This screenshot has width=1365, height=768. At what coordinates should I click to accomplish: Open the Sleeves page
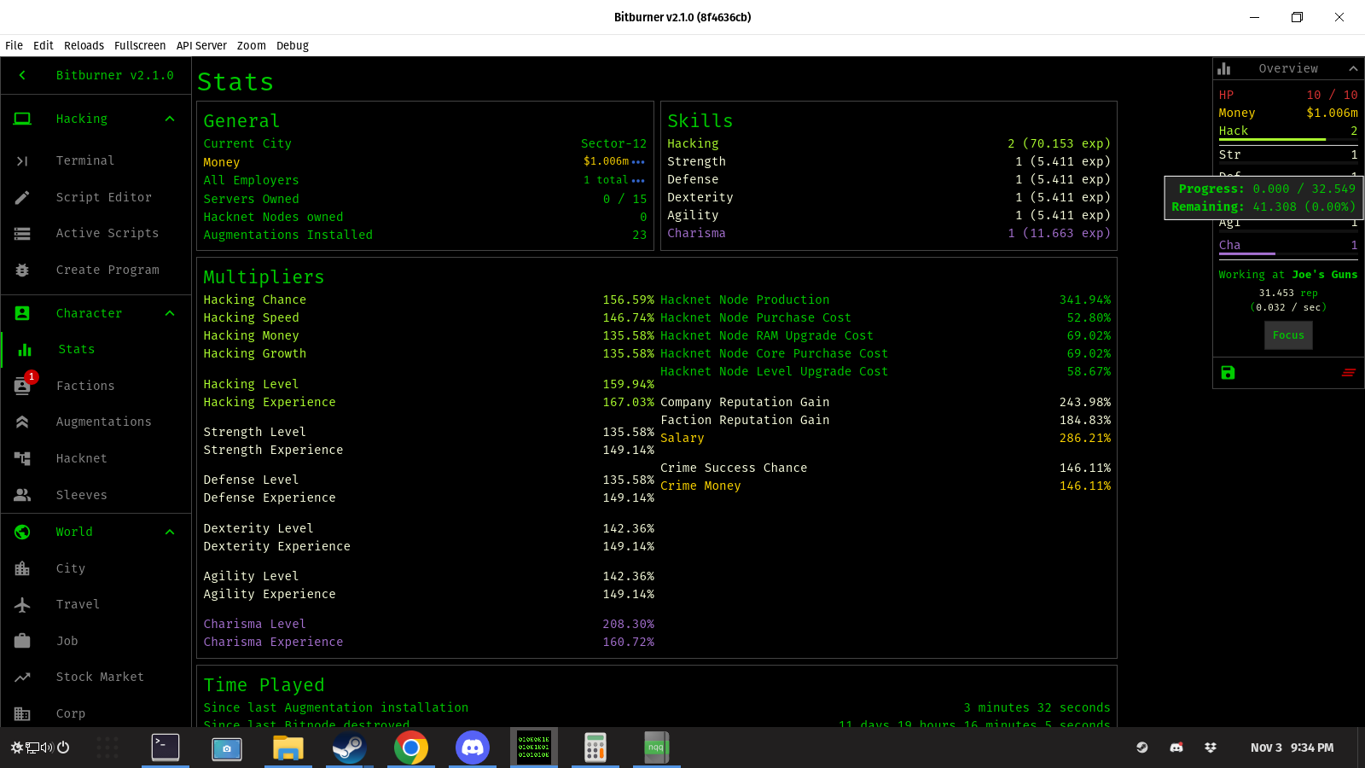coord(81,495)
